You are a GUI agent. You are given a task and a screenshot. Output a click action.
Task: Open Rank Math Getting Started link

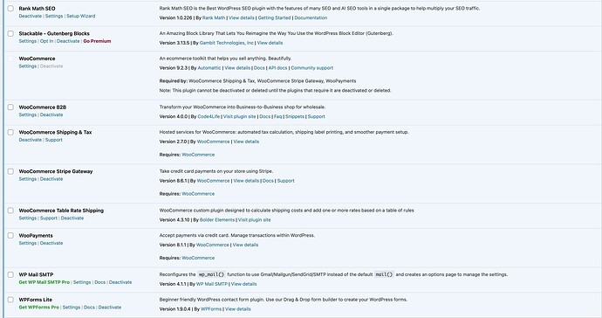point(274,17)
